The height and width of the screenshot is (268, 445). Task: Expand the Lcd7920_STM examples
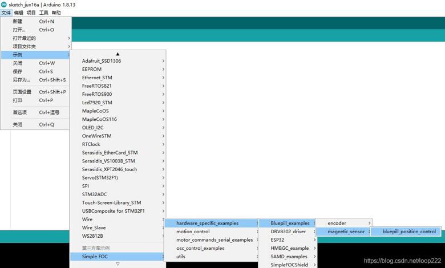(118, 103)
